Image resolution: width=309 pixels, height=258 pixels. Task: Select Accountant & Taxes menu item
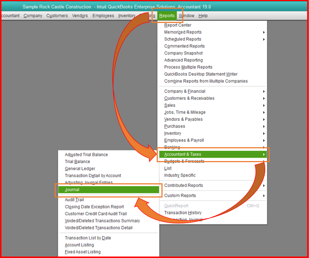(213, 155)
